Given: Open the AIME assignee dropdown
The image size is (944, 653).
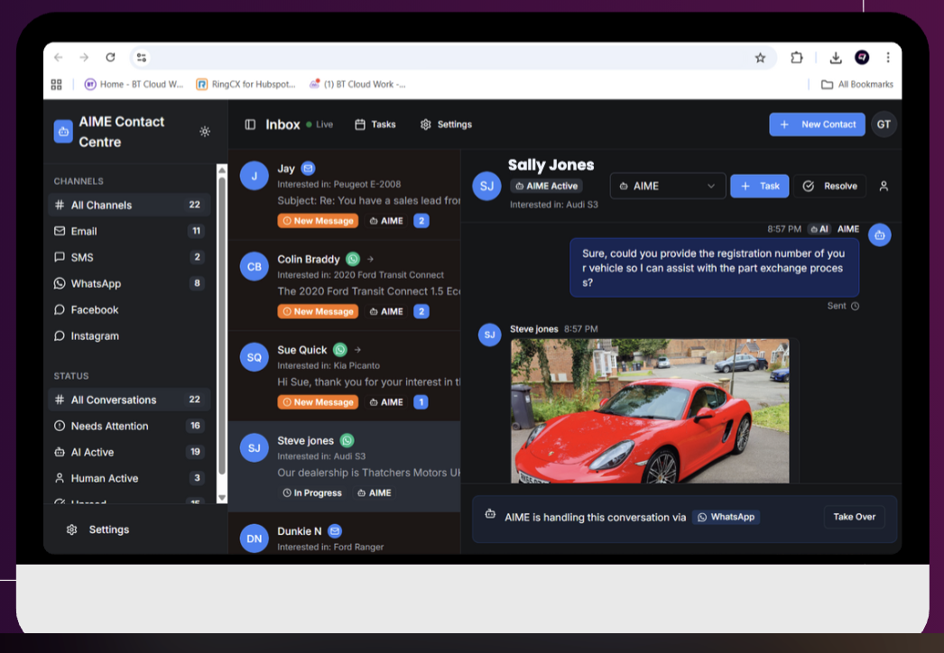Looking at the screenshot, I should [x=668, y=186].
